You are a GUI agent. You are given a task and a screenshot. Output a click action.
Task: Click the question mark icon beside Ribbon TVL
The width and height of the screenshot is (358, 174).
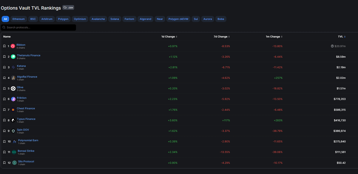click(332, 46)
